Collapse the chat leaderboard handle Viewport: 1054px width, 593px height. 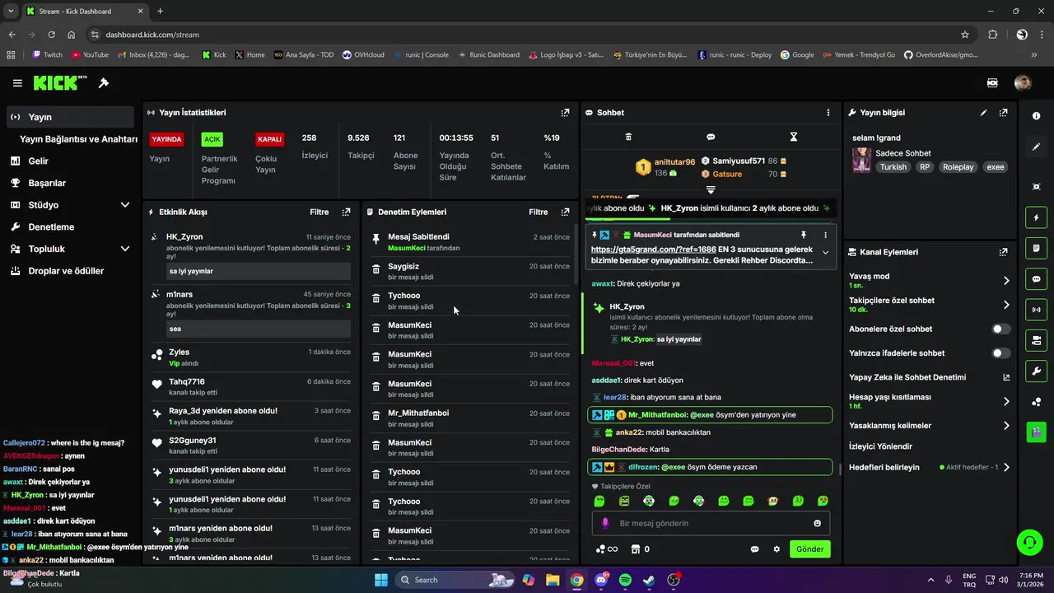pos(711,189)
